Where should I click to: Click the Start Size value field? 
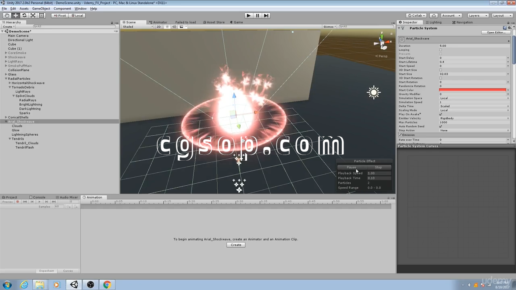[x=472, y=74]
